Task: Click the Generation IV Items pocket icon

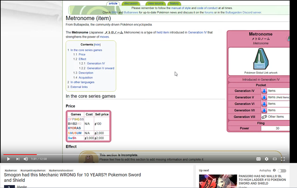Action: [x=264, y=91]
